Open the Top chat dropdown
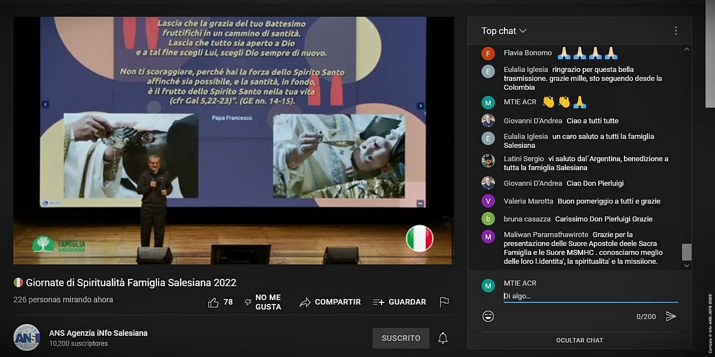 pyautogui.click(x=504, y=31)
